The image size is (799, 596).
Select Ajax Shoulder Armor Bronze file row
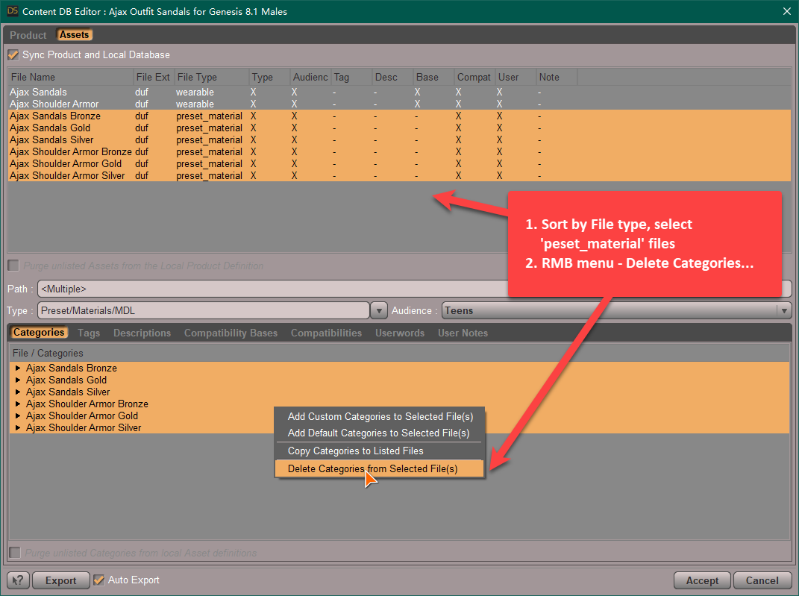click(400, 152)
